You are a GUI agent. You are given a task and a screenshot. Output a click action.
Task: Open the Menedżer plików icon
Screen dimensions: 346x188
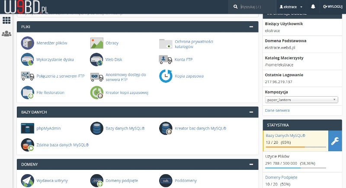(x=27, y=43)
